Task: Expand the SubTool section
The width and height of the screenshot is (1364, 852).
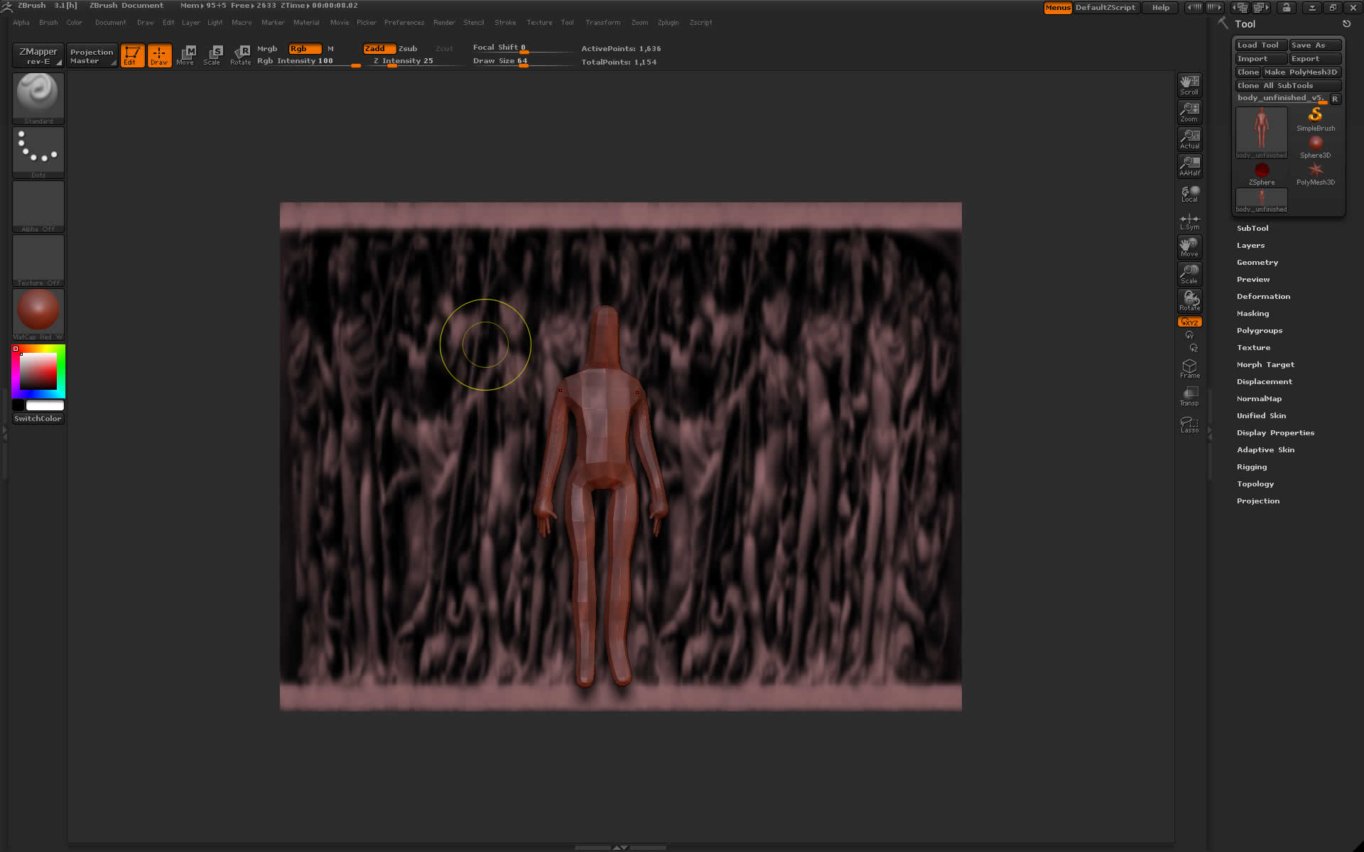Action: [1252, 228]
